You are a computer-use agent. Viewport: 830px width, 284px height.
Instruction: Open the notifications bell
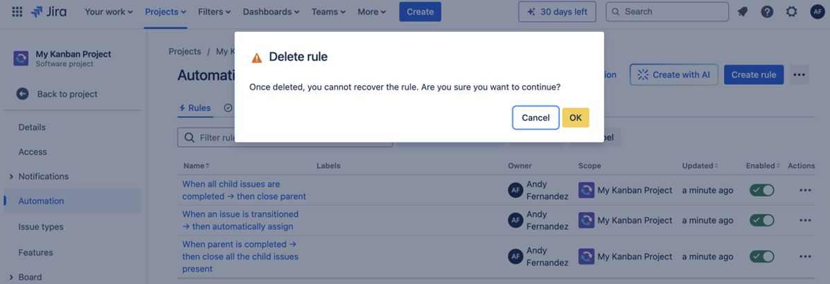coord(743,12)
